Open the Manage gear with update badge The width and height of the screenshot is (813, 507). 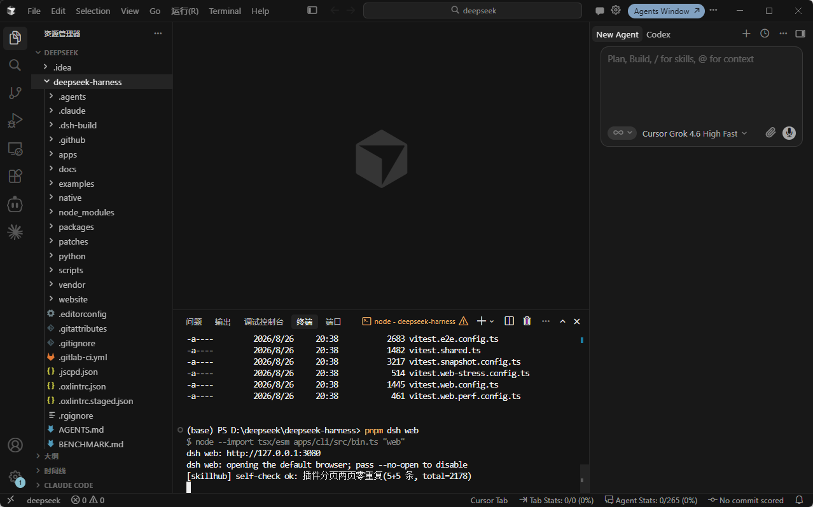point(15,477)
